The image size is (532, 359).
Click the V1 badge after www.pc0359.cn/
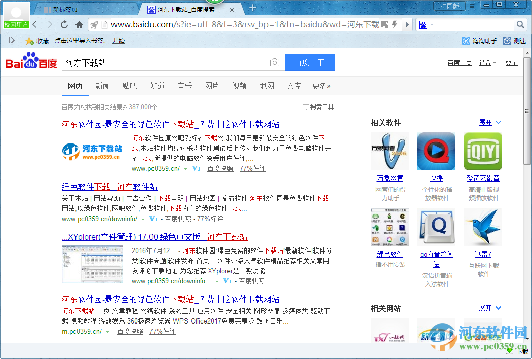pyautogui.click(x=196, y=168)
